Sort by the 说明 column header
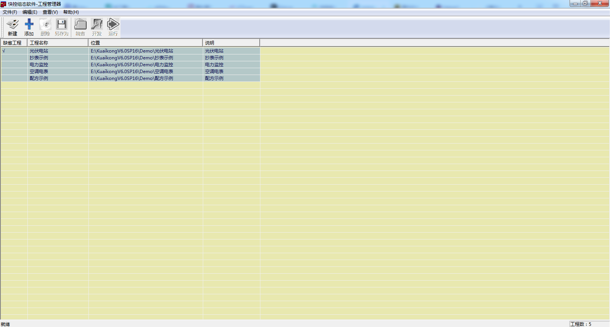This screenshot has width=610, height=327. click(x=231, y=43)
